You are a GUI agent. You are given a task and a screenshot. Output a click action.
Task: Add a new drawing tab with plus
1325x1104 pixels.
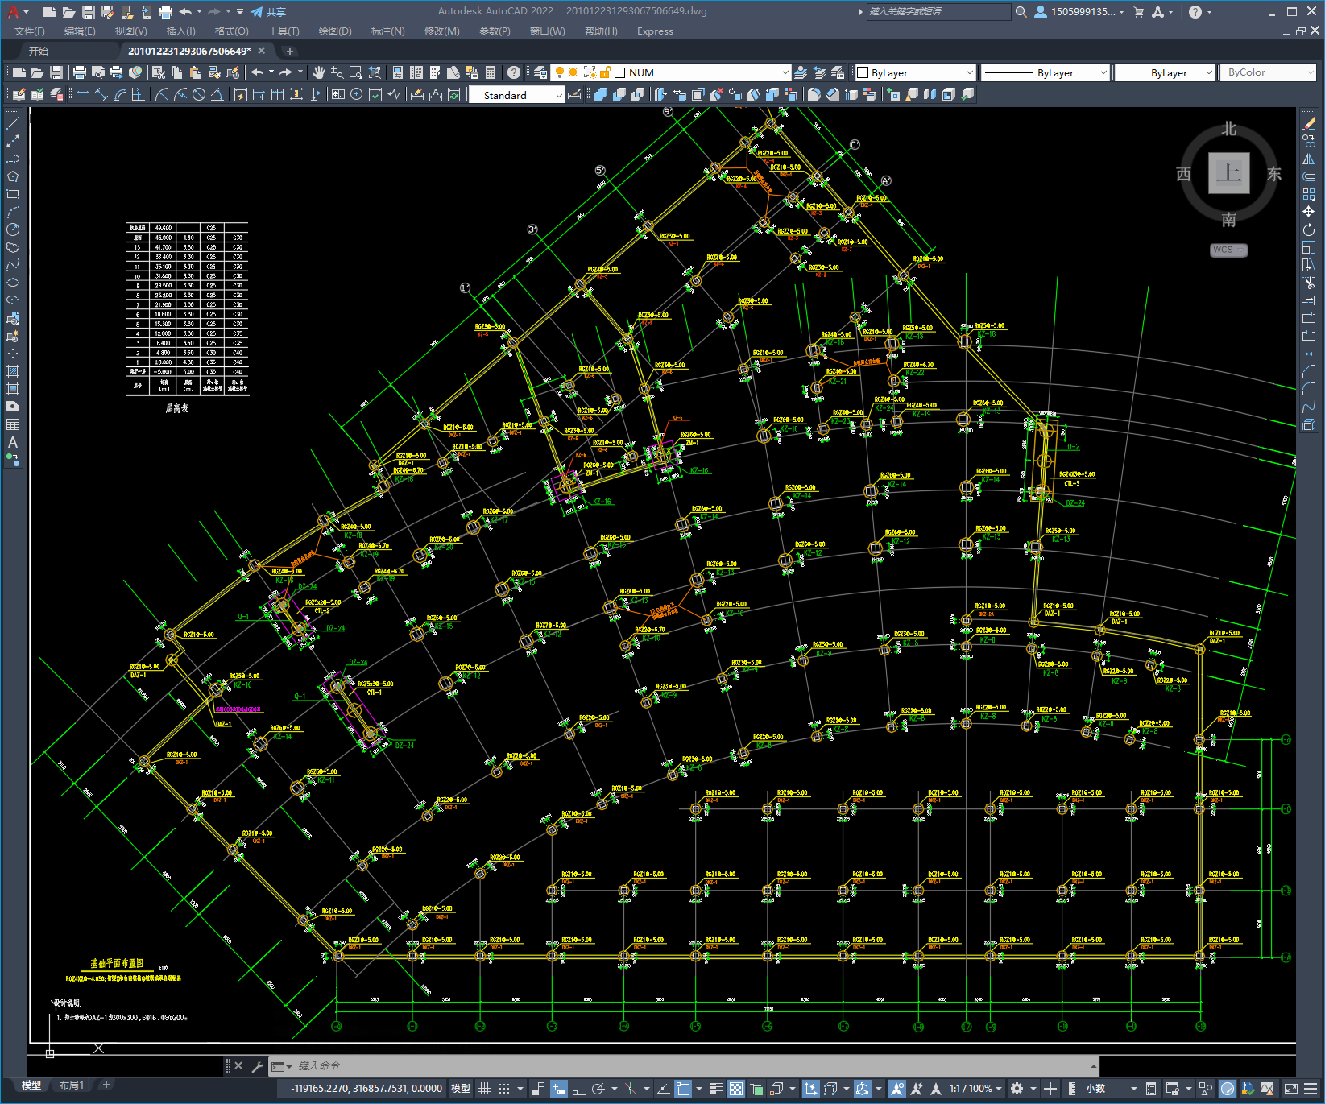[x=289, y=51]
